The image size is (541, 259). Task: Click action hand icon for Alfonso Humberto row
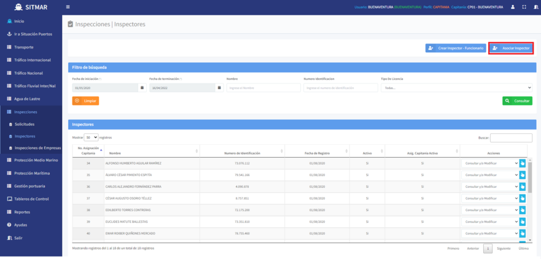coord(523,163)
